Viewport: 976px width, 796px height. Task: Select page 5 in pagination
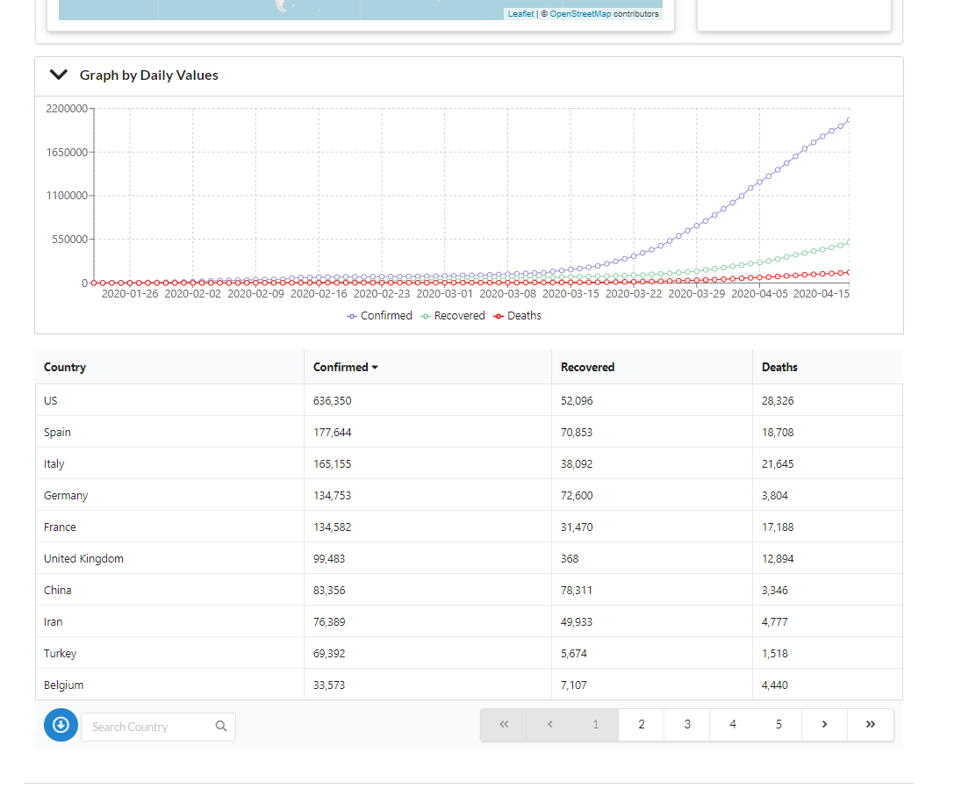[x=779, y=724]
